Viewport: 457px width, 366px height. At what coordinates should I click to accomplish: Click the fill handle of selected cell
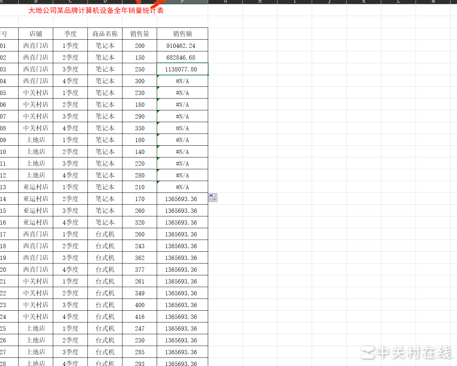[x=208, y=75]
